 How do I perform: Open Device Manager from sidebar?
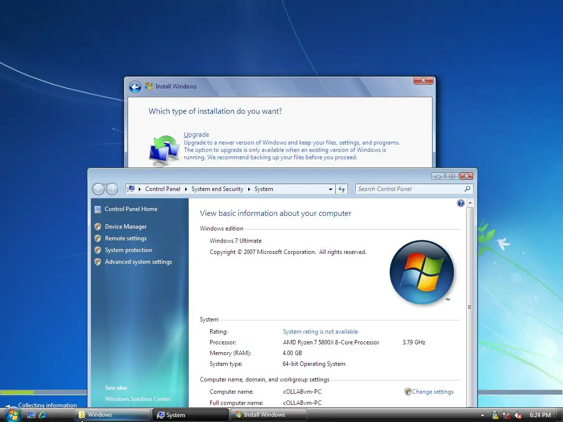126,227
